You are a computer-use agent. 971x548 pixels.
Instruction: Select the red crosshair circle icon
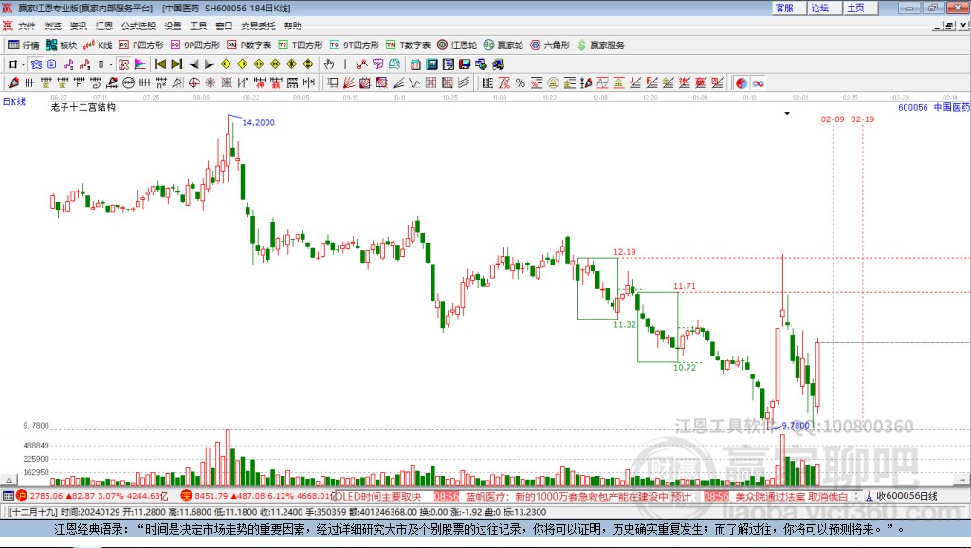[193, 82]
